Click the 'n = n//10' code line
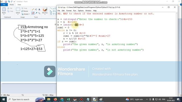This screenshot has width=182, height=102. (x=70, y=39)
